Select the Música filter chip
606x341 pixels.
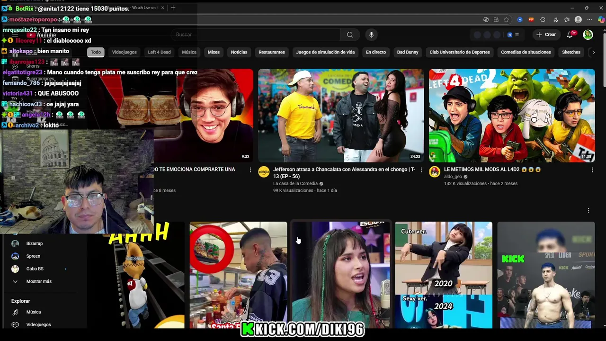click(x=189, y=52)
